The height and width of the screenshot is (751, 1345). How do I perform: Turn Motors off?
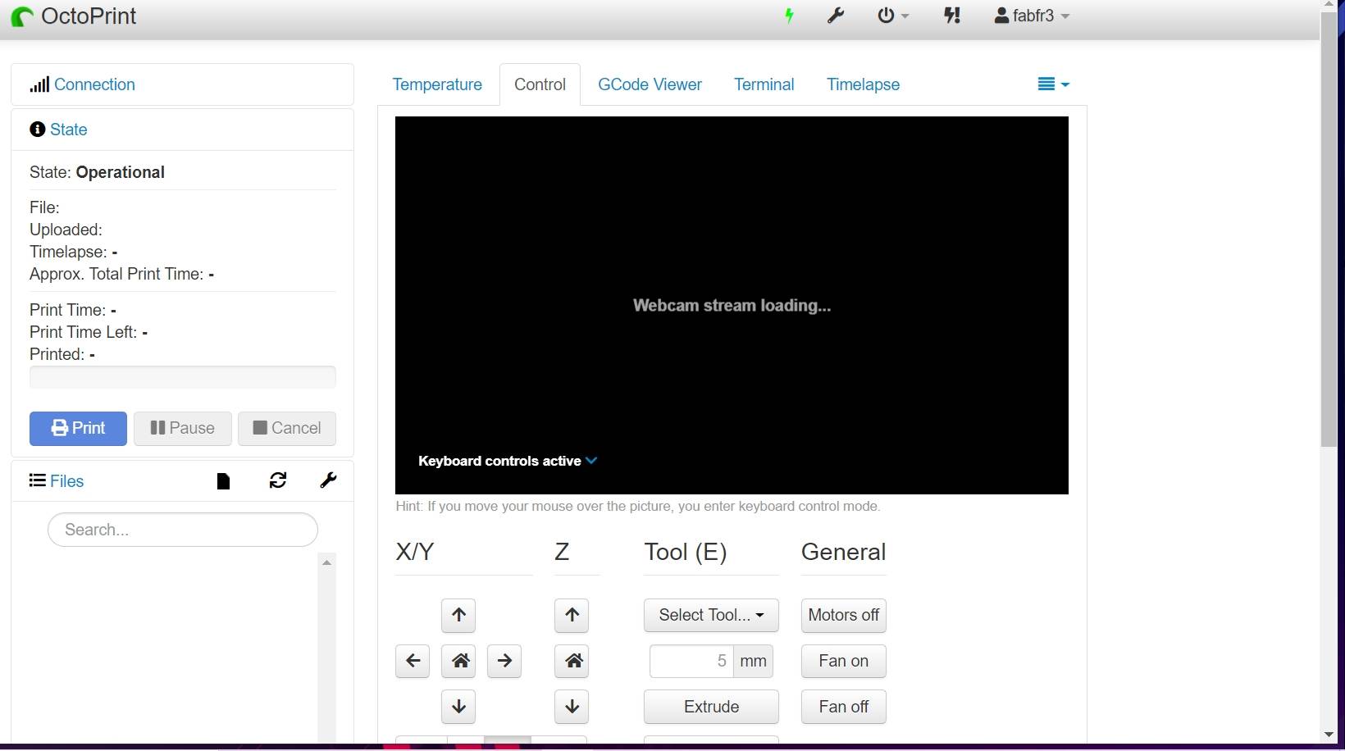point(843,615)
